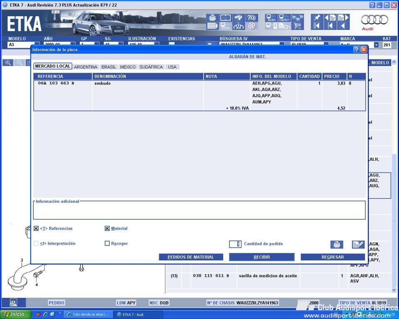Open the Windows Inicio start button

[x=16, y=314]
